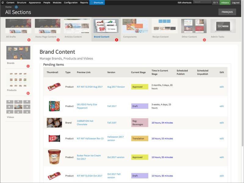Click the DELISSIO pizza box thumbnail
Screen dimensions: 244x183
click(54, 106)
